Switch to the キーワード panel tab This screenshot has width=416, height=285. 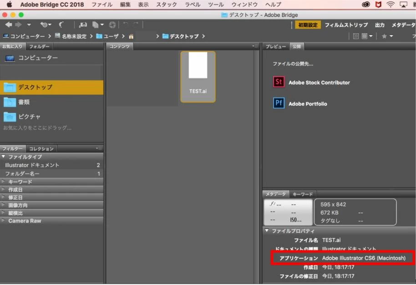tap(303, 194)
